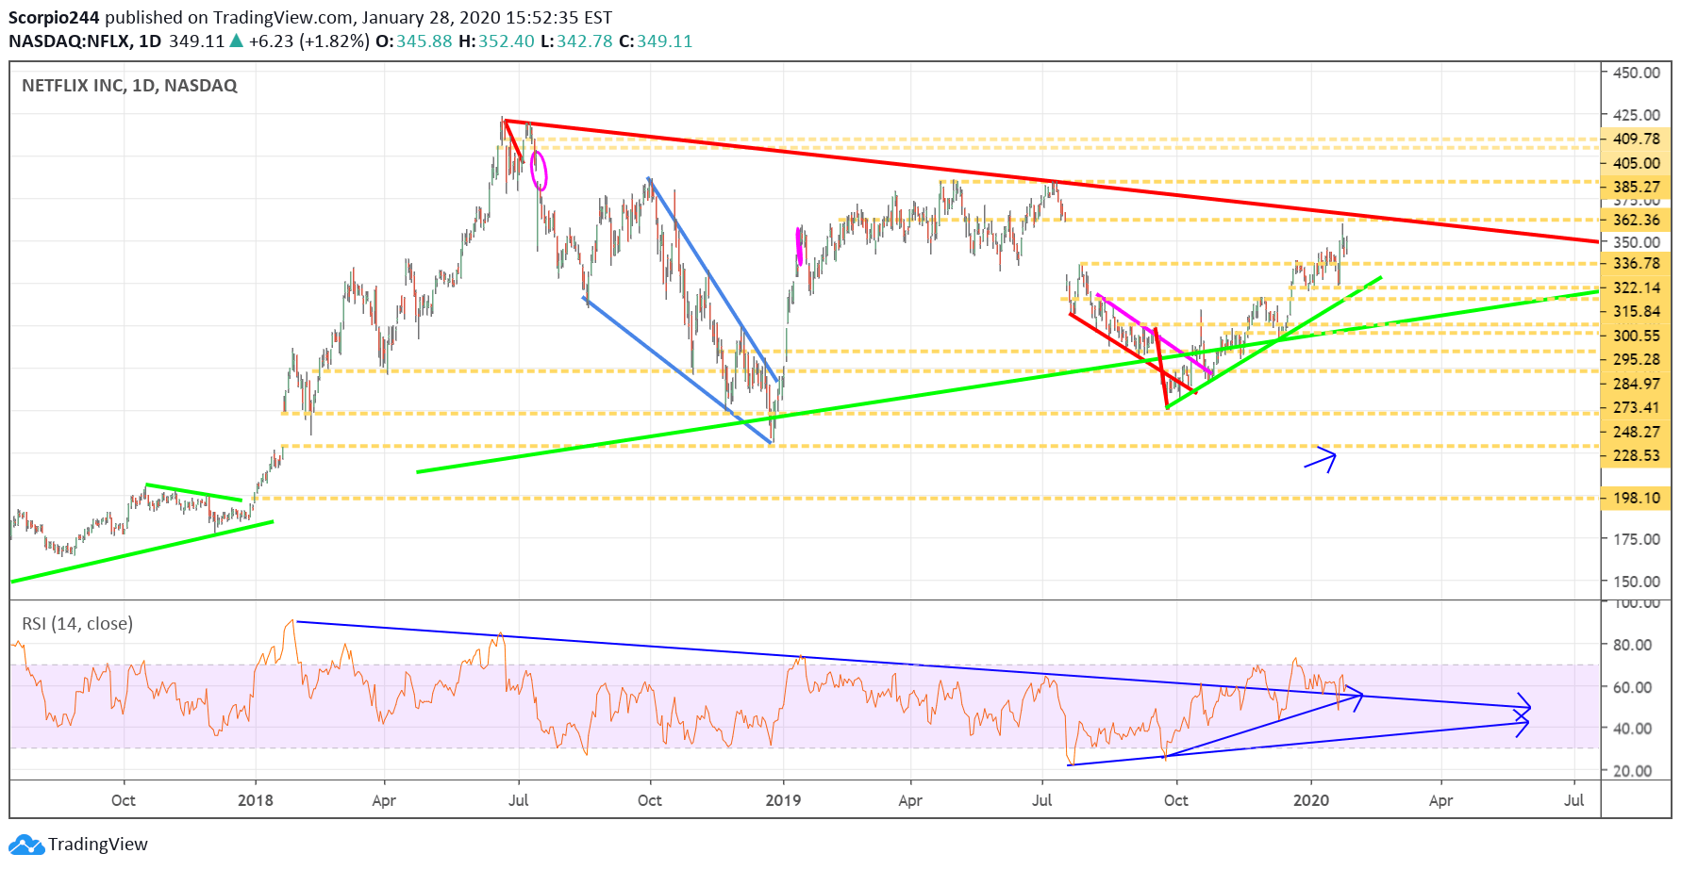Click the low price L:342.78
Screen dimensions: 1681x870
pyautogui.click(x=576, y=41)
